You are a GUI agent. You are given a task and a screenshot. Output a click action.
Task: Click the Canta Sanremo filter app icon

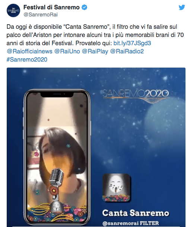coord(116,188)
